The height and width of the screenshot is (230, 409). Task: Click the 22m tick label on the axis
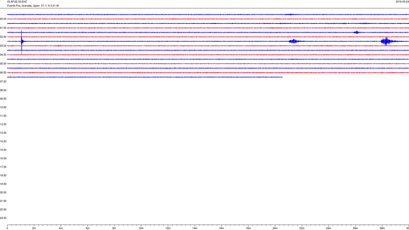[302, 228]
